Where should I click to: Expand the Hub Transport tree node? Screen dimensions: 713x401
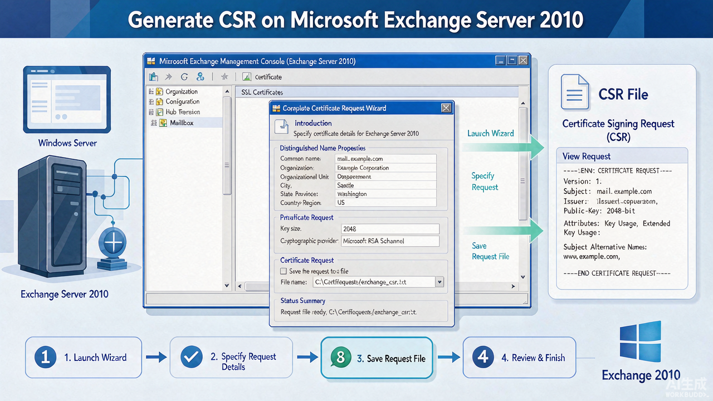[x=152, y=112]
